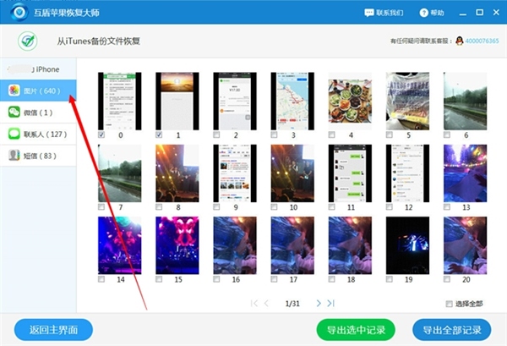Click the page indicator 1/31

pyautogui.click(x=292, y=304)
